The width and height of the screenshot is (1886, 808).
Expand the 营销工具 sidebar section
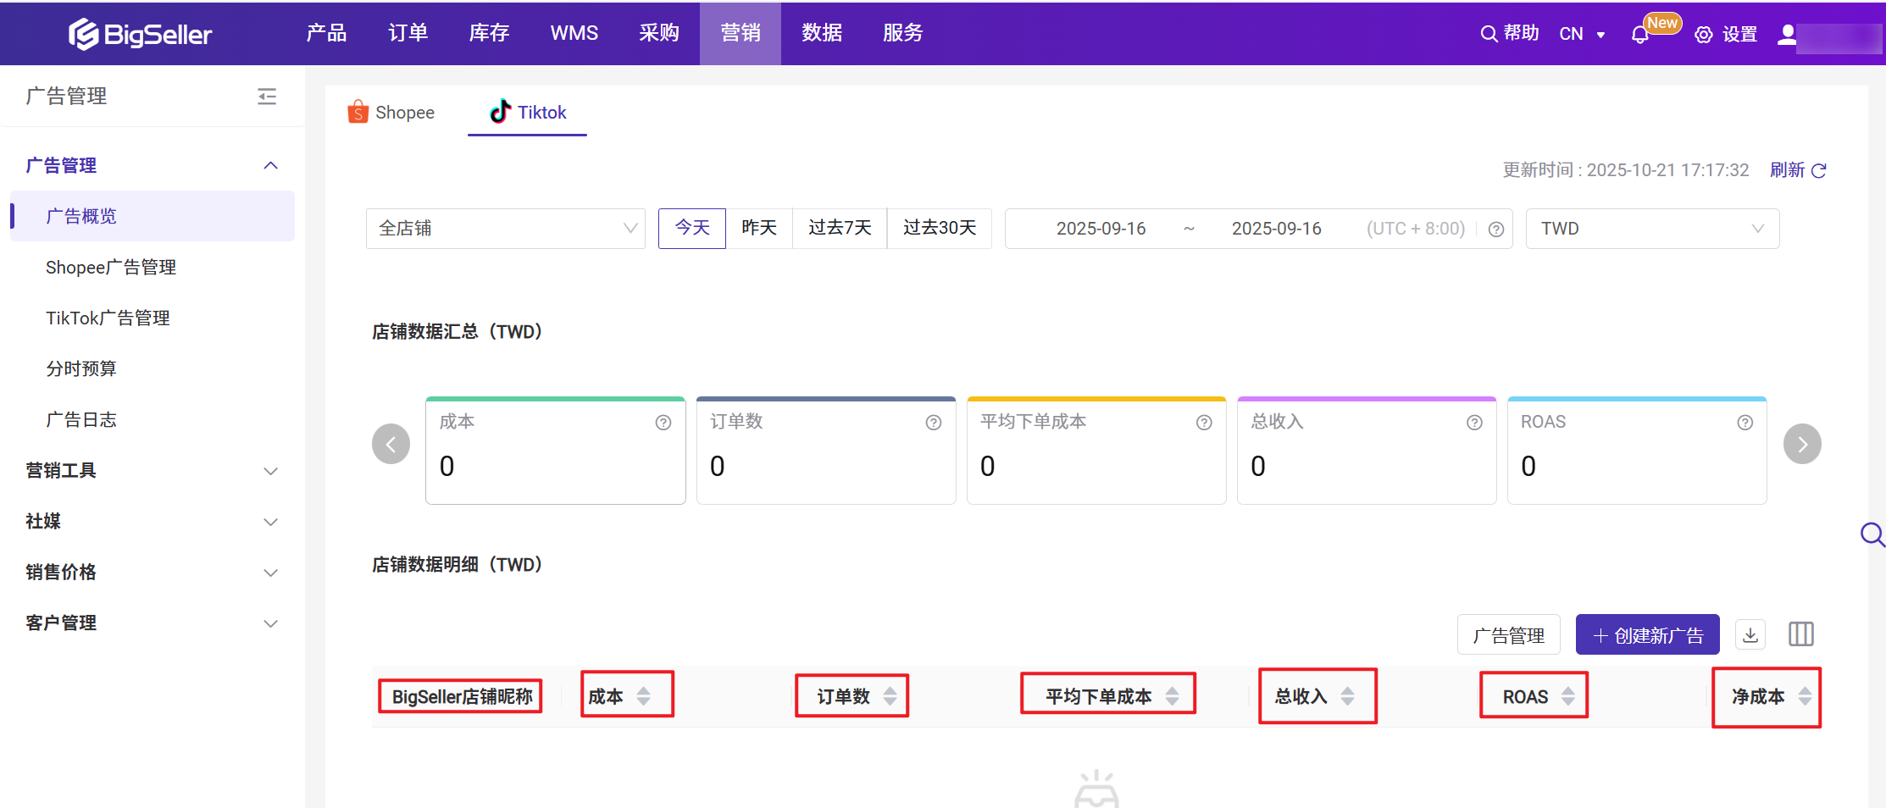pos(152,471)
